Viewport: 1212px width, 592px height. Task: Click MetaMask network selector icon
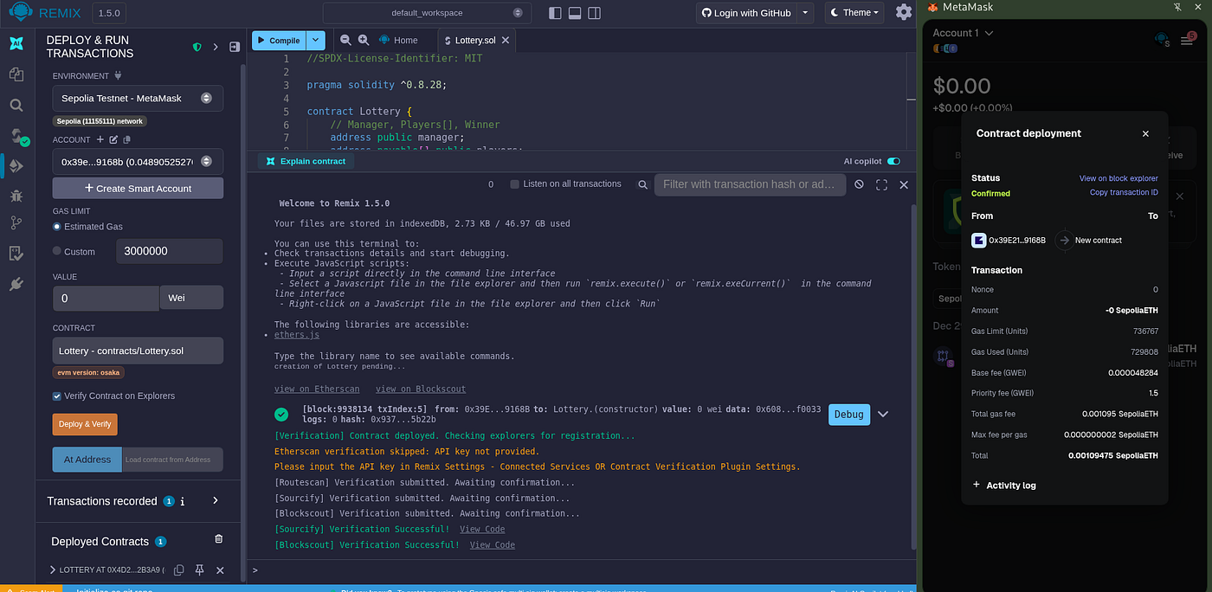click(x=1163, y=39)
